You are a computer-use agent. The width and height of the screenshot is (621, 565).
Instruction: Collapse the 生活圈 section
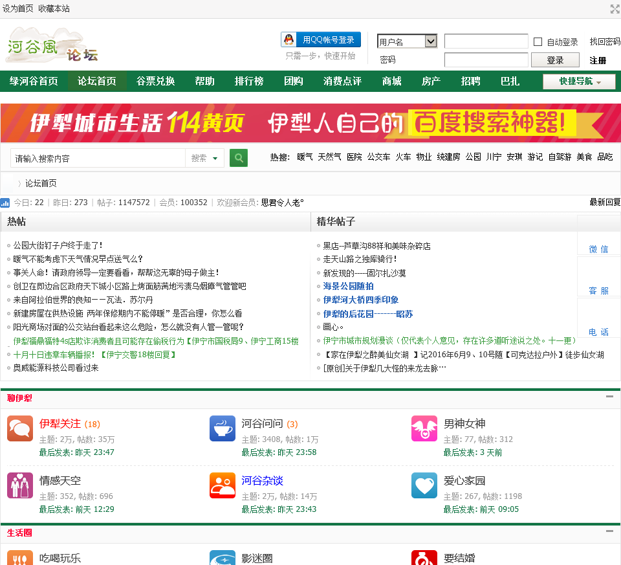pyautogui.click(x=609, y=531)
